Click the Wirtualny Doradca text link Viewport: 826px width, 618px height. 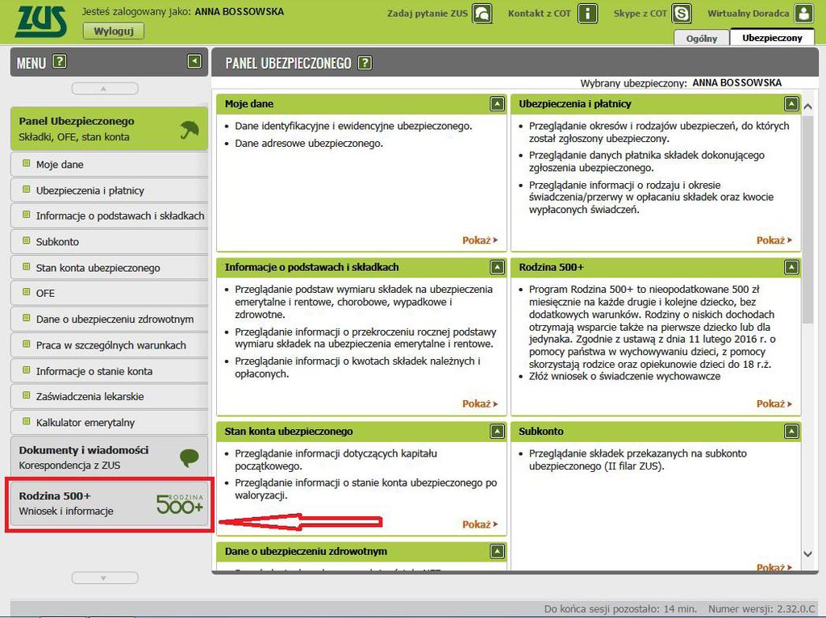click(x=748, y=14)
